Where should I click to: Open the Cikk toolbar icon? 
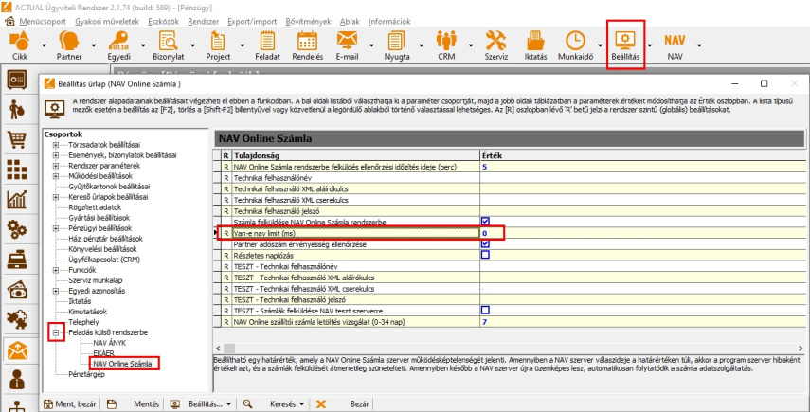20,40
